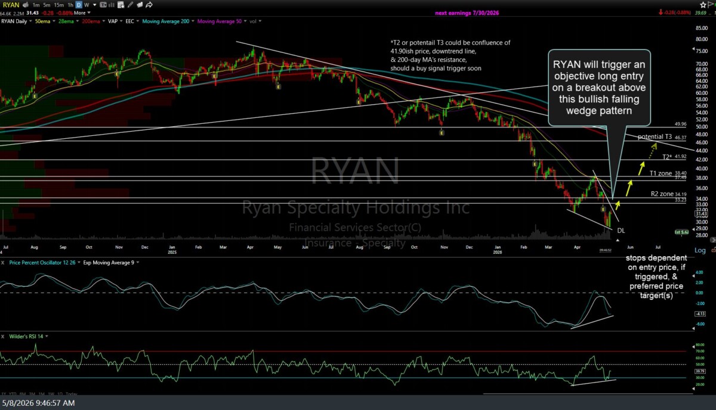Click the -4.13 oscillator value tag
This screenshot has height=410, width=716.
coord(700,314)
